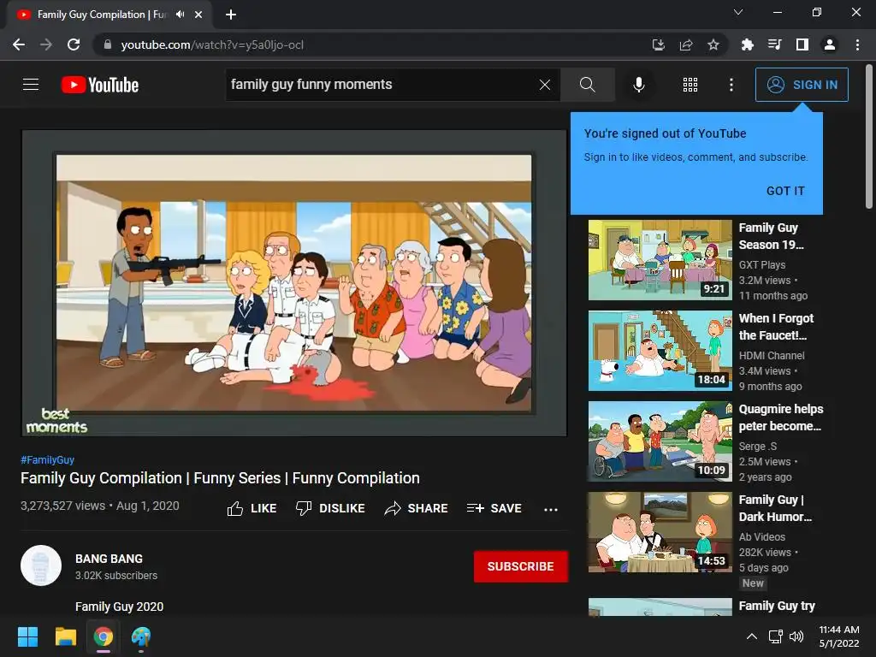Share the video using SHARE arrow

click(417, 508)
